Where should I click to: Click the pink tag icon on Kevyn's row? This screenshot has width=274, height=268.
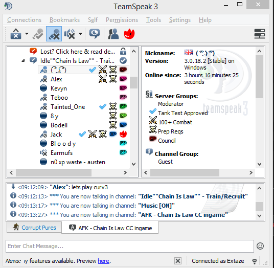(x=123, y=88)
